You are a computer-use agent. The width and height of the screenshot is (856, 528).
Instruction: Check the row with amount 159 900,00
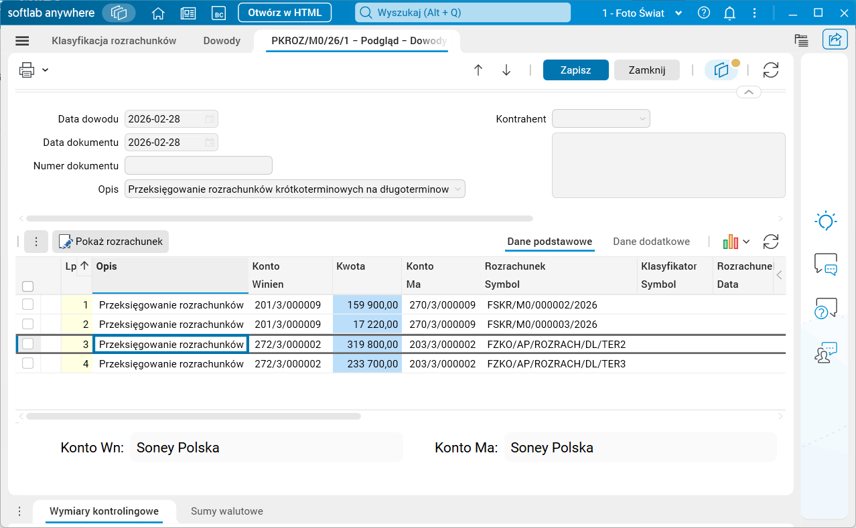coord(28,304)
